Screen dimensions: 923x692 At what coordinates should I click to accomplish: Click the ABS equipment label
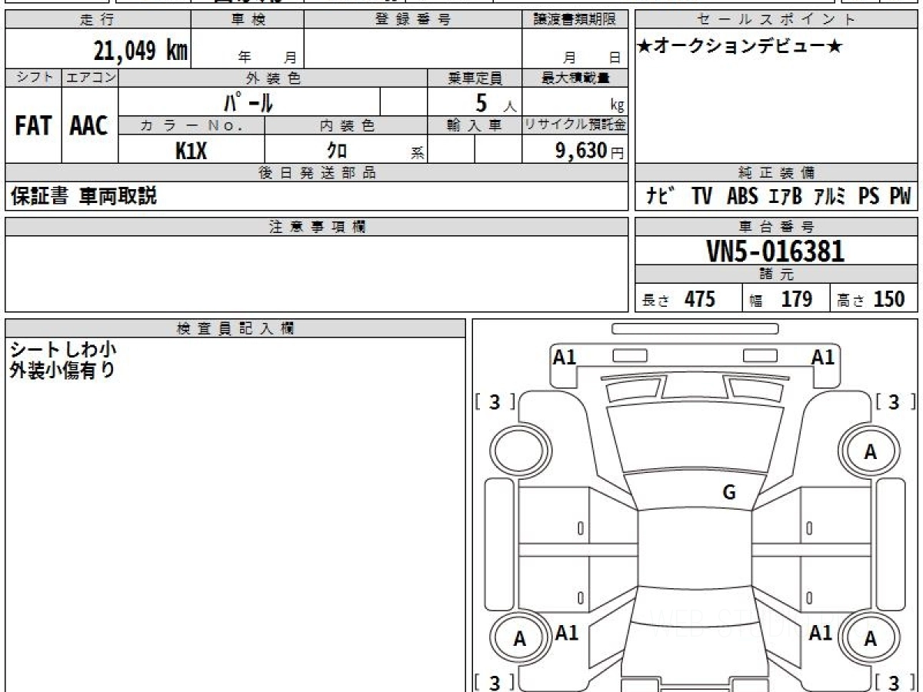pos(741,196)
